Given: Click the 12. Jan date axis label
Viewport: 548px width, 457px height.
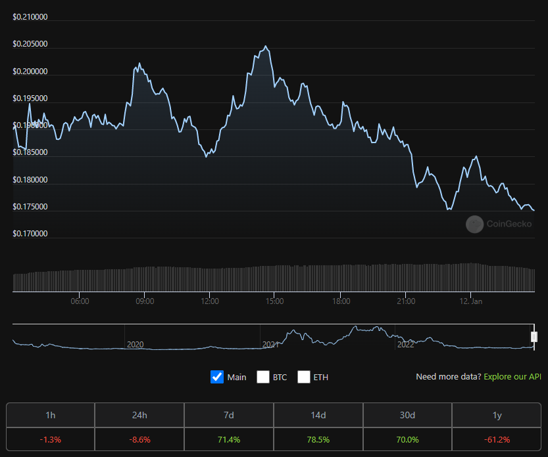Looking at the screenshot, I should pyautogui.click(x=471, y=301).
